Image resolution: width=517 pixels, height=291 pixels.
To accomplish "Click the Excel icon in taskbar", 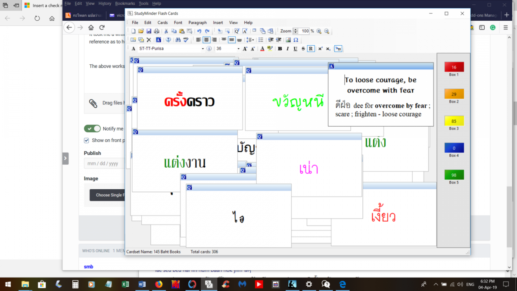I will 125,285.
